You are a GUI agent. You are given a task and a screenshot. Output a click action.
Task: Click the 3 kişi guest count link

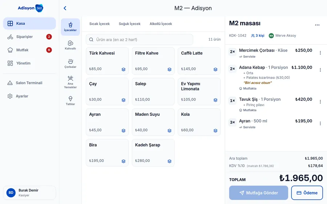point(258,36)
